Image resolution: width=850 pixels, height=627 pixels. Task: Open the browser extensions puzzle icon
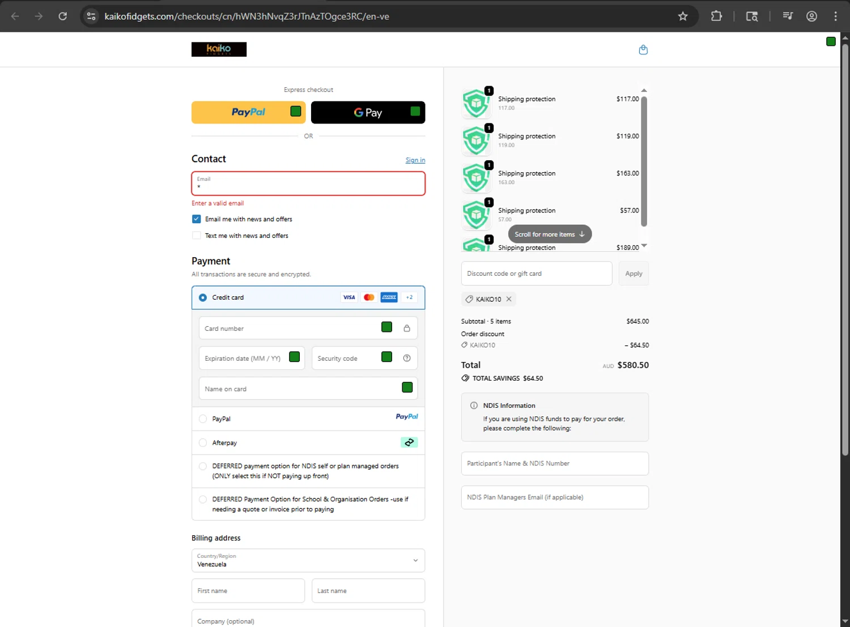pyautogui.click(x=716, y=16)
